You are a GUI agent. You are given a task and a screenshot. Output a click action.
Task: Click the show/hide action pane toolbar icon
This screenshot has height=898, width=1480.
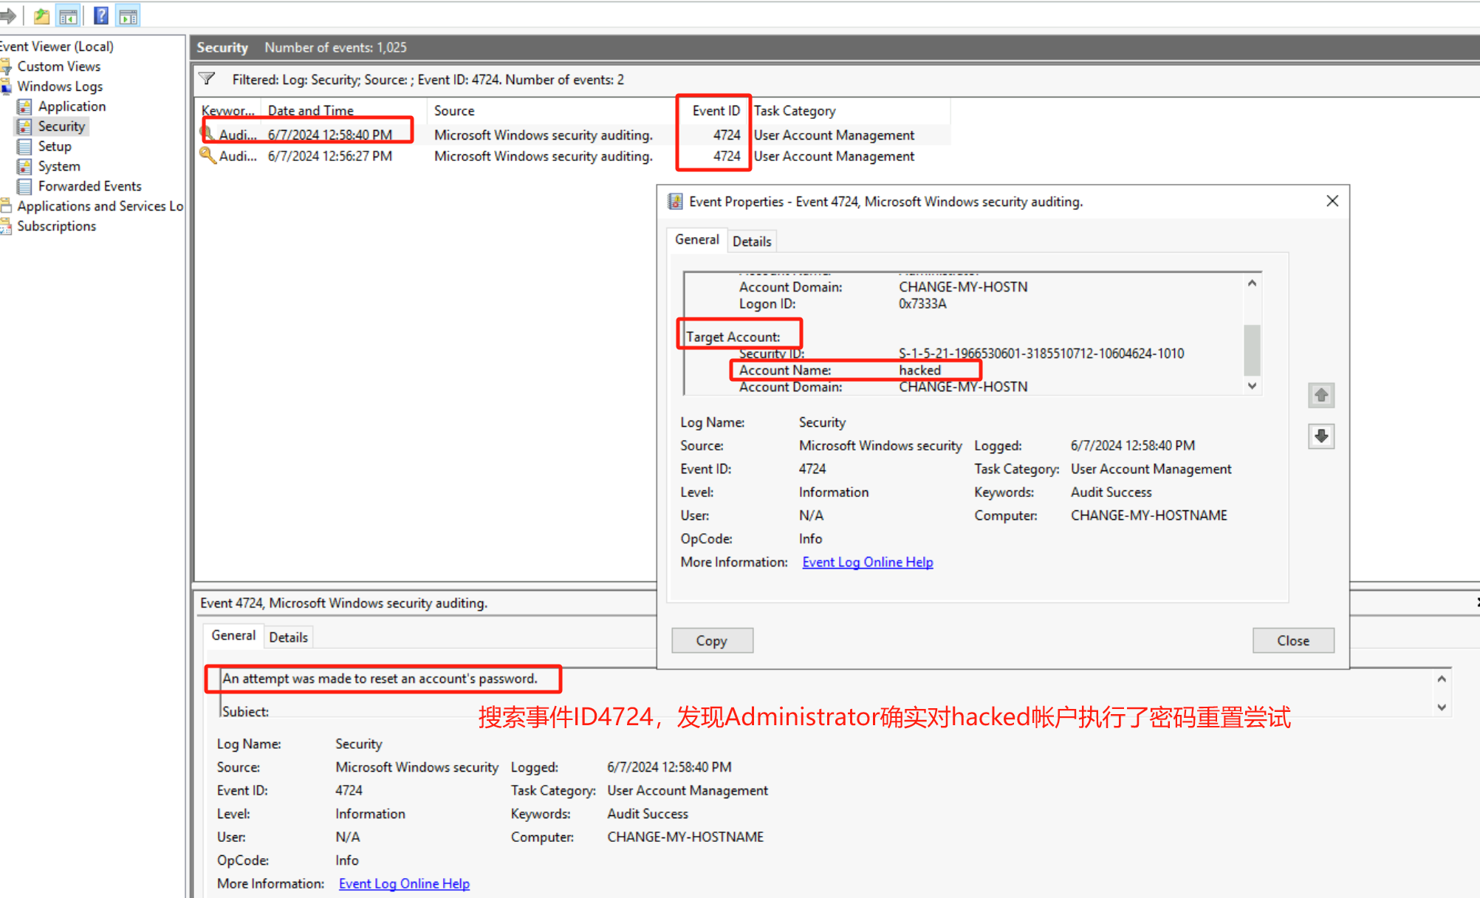[129, 16]
